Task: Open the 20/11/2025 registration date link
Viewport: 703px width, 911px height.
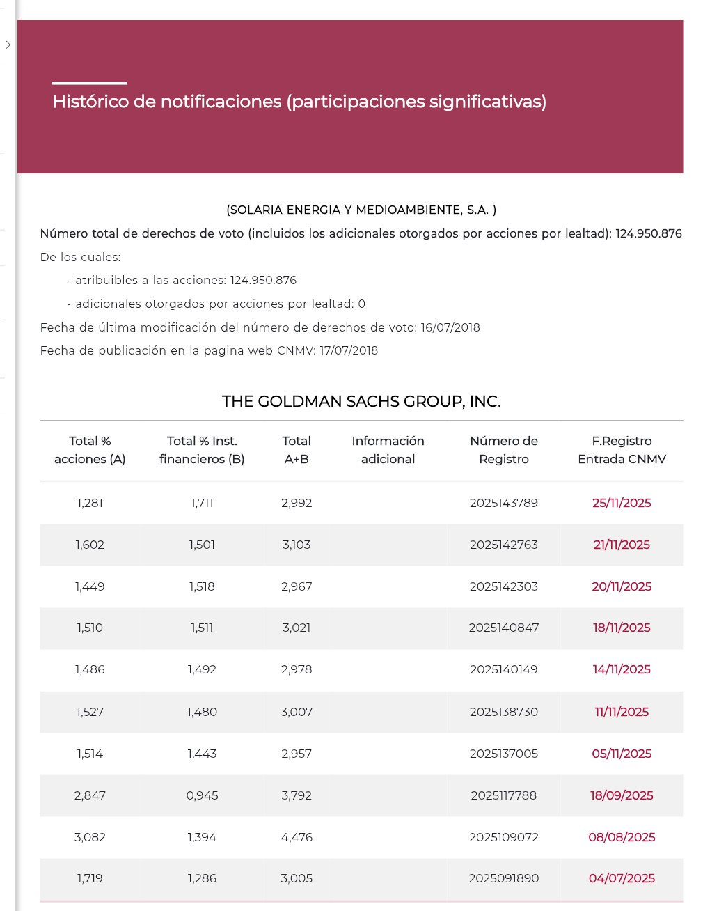Action: coord(622,586)
